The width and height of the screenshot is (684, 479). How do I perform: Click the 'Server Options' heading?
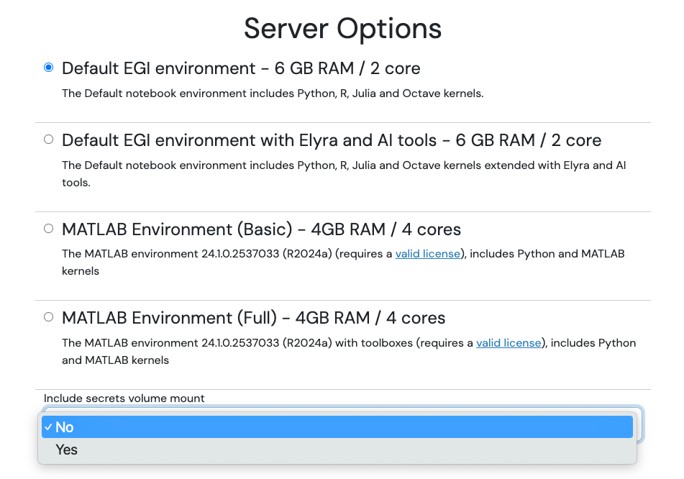[x=342, y=29]
